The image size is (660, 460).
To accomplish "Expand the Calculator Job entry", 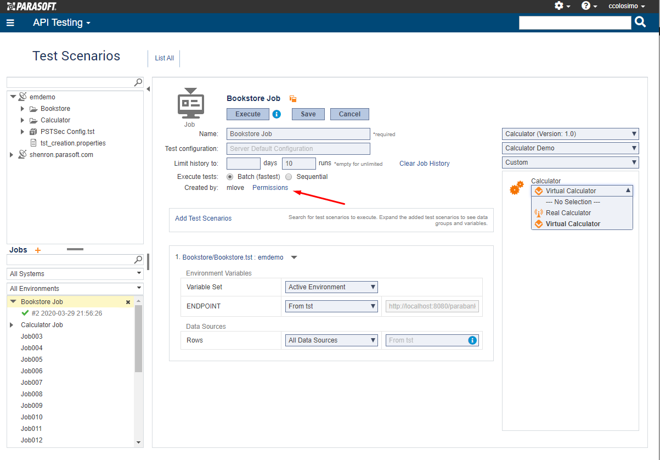I will pyautogui.click(x=12, y=325).
